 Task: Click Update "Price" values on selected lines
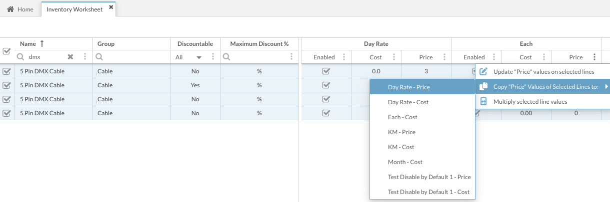coord(543,72)
